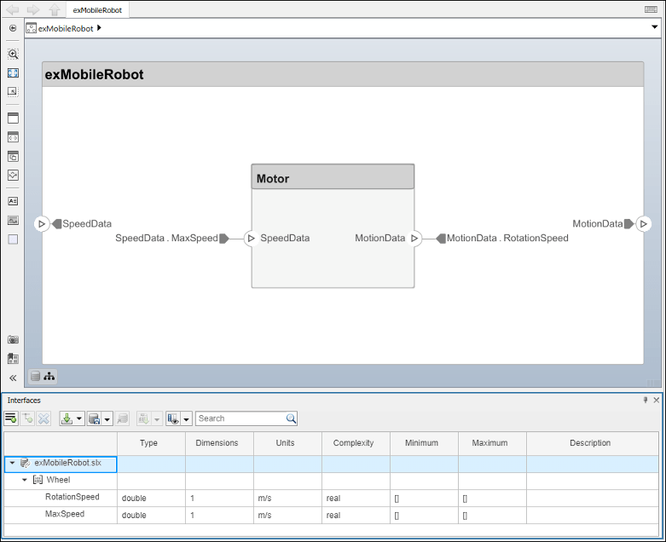Open the exMobileRobot tab
This screenshot has width=666, height=542.
click(97, 9)
